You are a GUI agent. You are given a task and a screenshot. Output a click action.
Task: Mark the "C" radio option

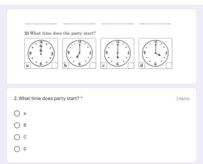tap(17, 137)
